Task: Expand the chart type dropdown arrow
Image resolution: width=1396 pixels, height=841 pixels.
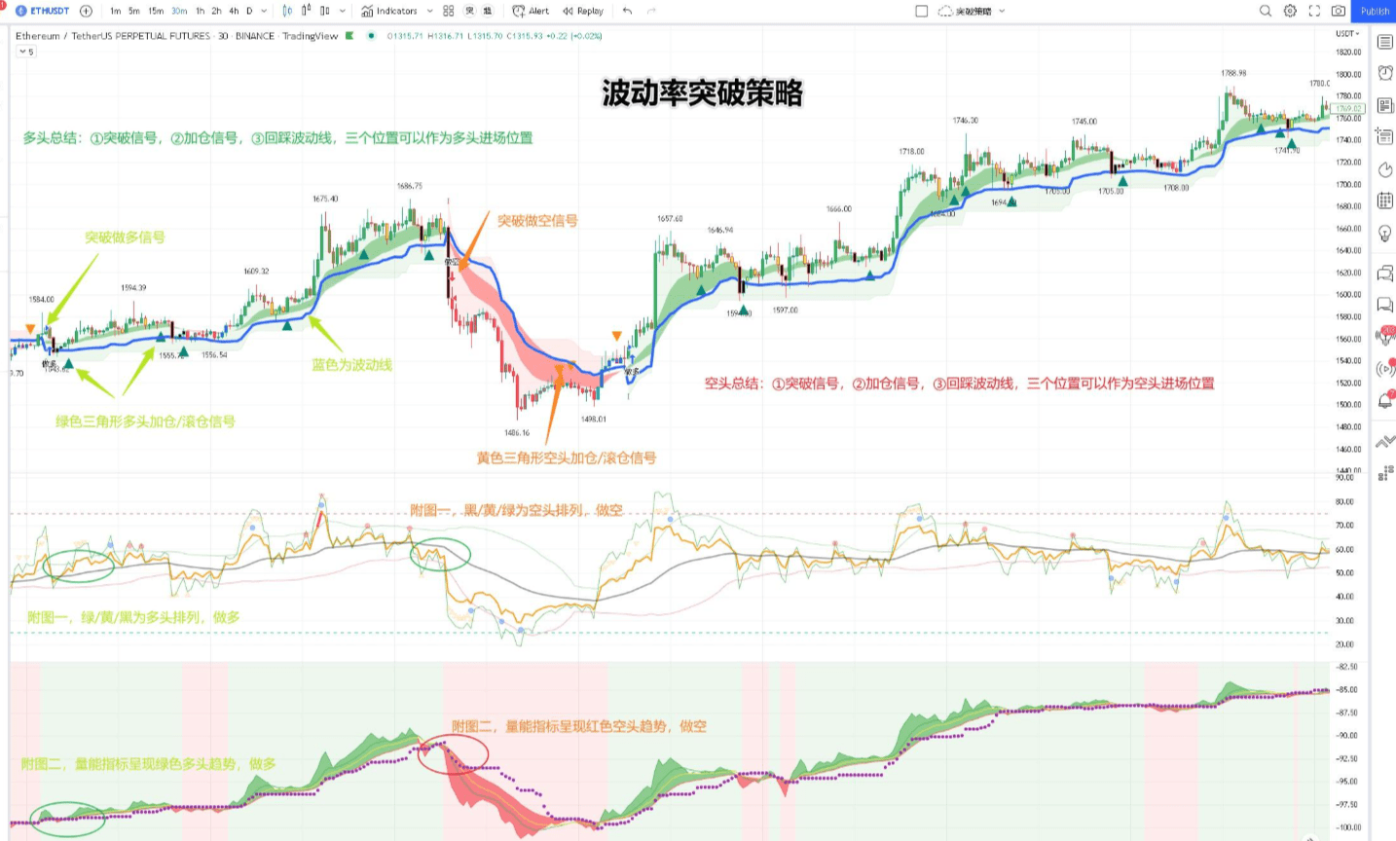Action: point(343,11)
